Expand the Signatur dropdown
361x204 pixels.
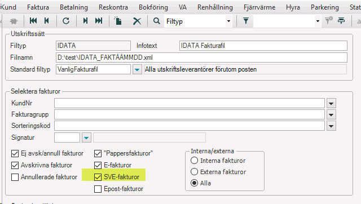click(x=86, y=138)
